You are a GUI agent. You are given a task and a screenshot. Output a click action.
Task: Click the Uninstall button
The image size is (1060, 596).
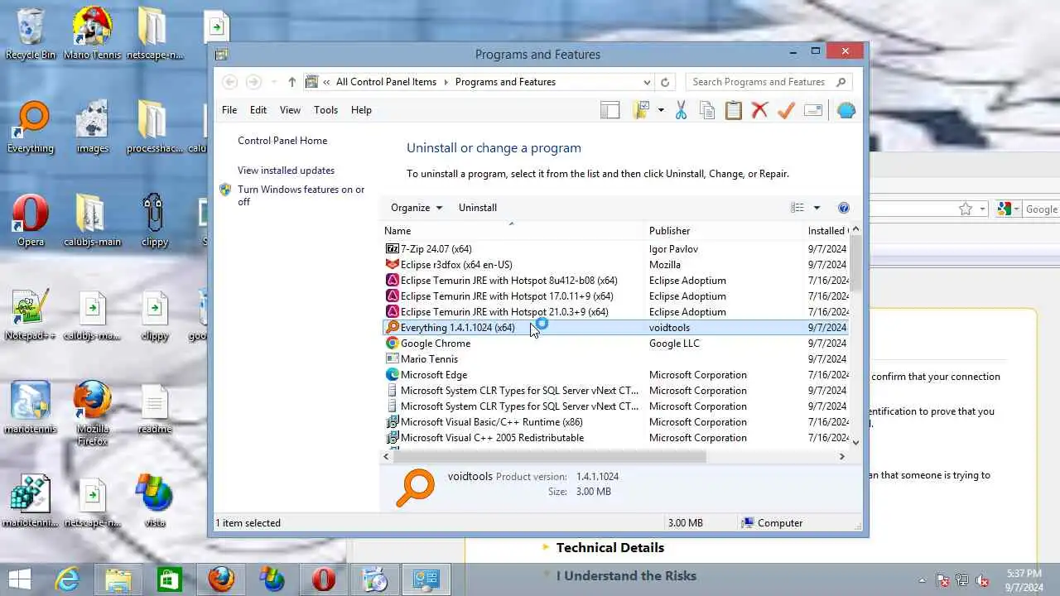click(x=478, y=208)
